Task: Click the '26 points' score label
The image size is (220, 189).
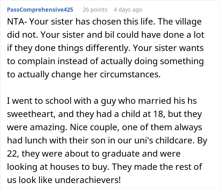Action: 95,10
